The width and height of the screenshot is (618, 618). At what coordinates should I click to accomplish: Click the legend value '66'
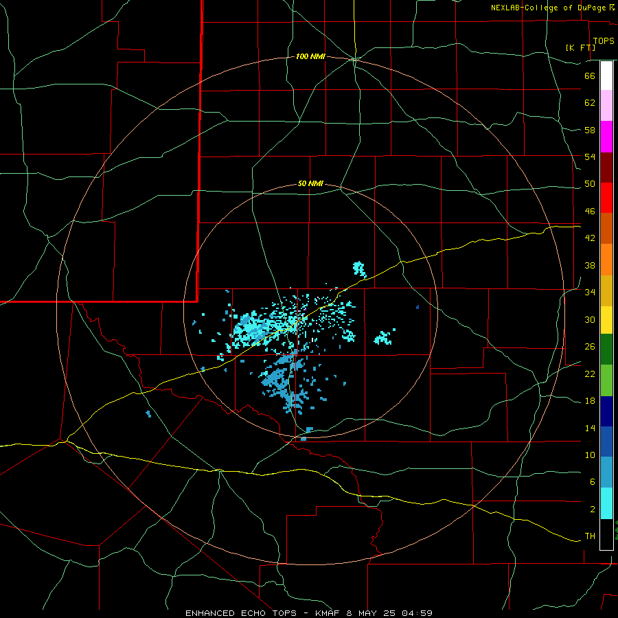(590, 76)
